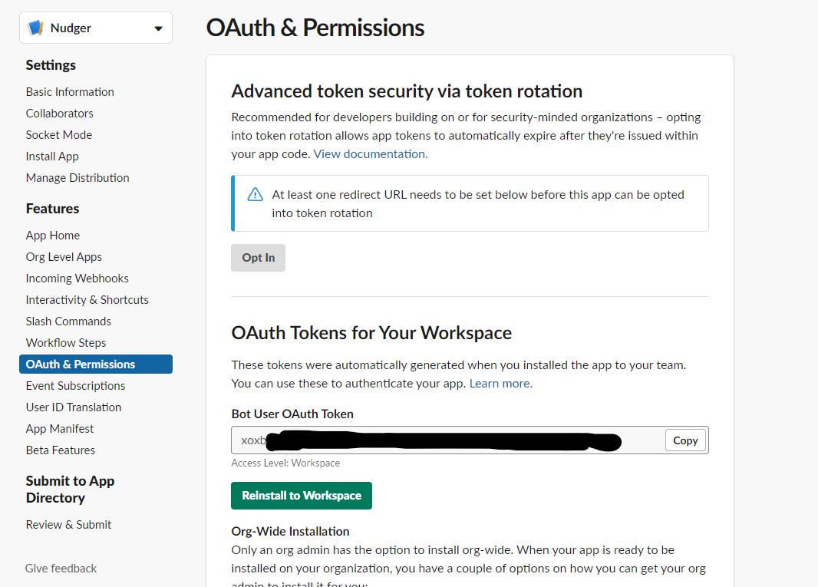Copy the Bot User OAuth Token
818x587 pixels.
click(x=684, y=440)
